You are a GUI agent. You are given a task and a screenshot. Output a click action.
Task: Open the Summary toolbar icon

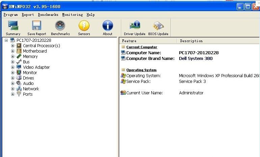(x=13, y=26)
